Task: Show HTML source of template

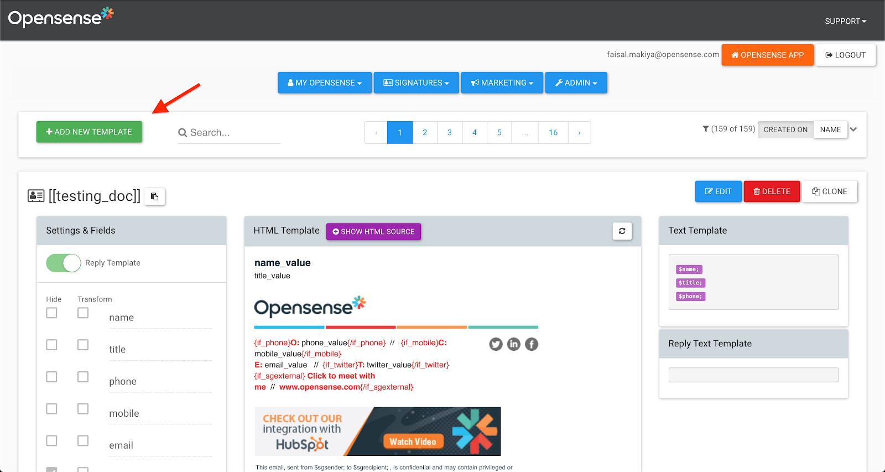Action: click(373, 231)
